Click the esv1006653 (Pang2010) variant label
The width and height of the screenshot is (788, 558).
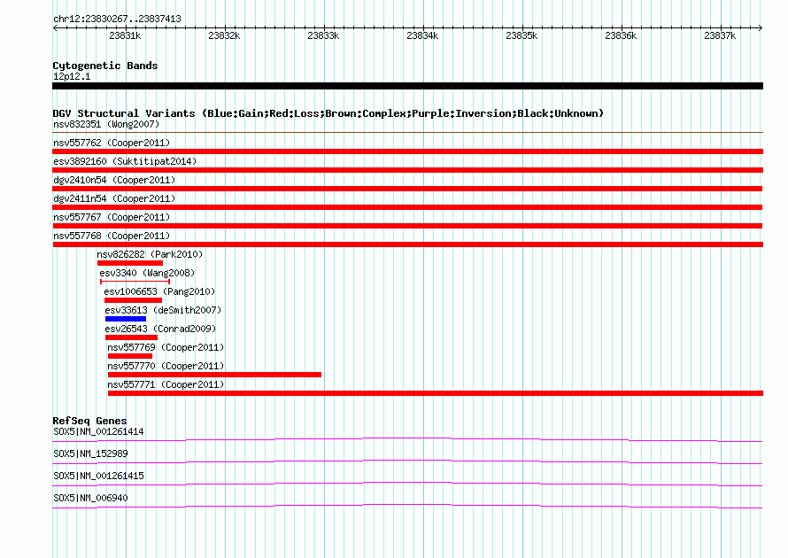click(159, 291)
